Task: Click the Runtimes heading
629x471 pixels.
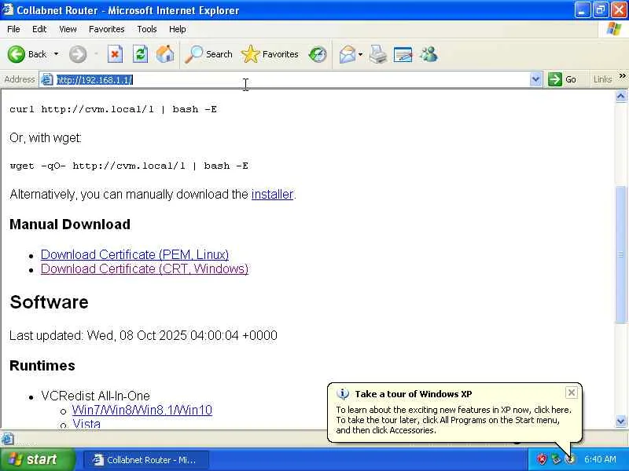Action: click(x=42, y=365)
